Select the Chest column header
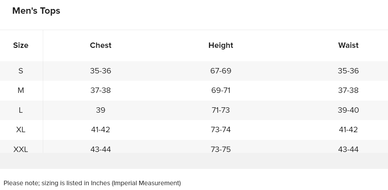This screenshot has height=190, width=388. [x=101, y=45]
